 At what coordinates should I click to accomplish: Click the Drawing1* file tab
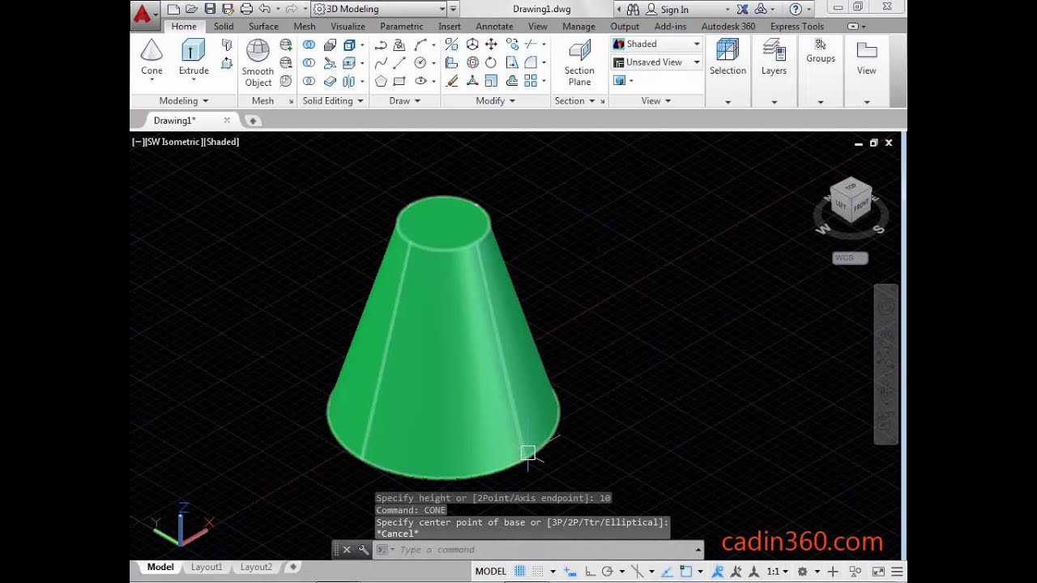(x=175, y=121)
